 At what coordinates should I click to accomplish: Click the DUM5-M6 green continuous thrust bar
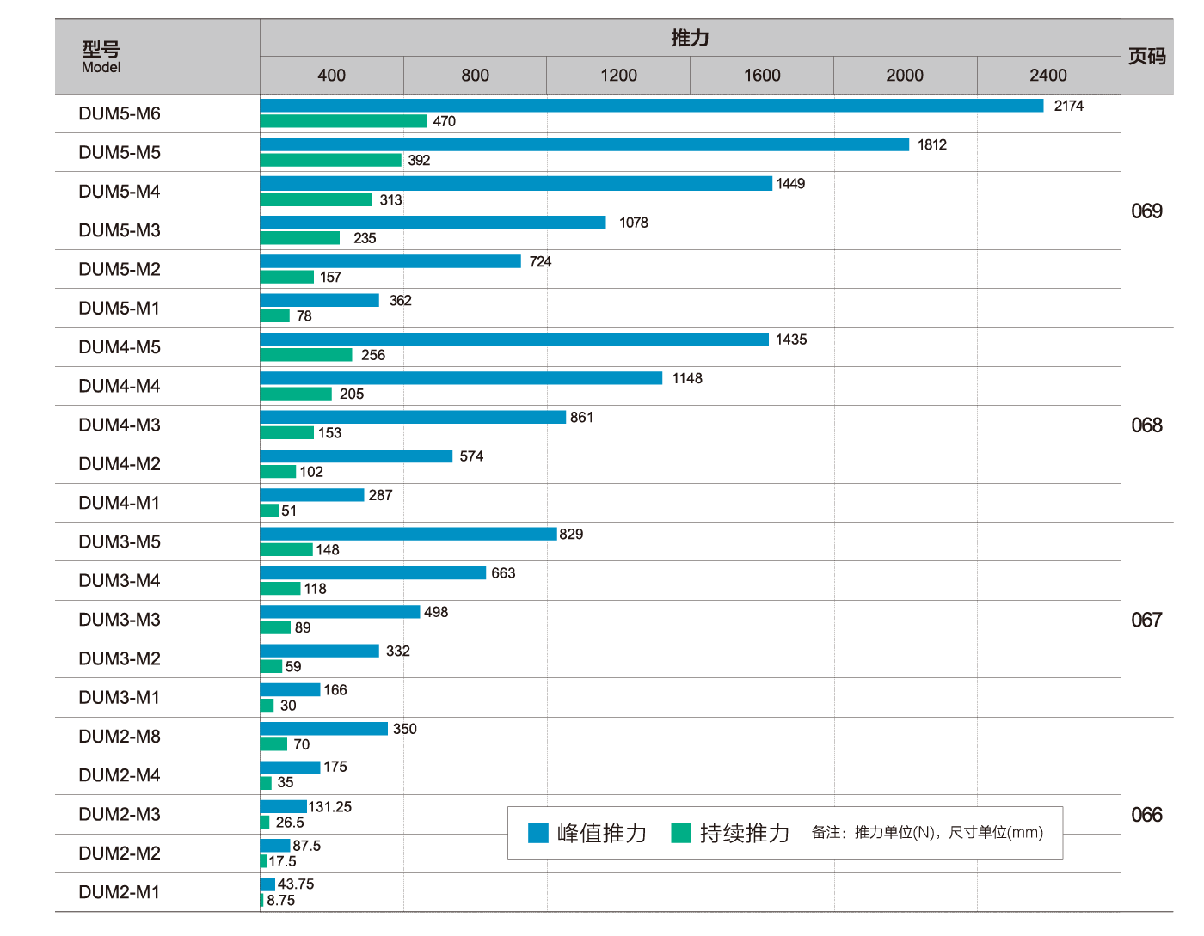pyautogui.click(x=343, y=121)
